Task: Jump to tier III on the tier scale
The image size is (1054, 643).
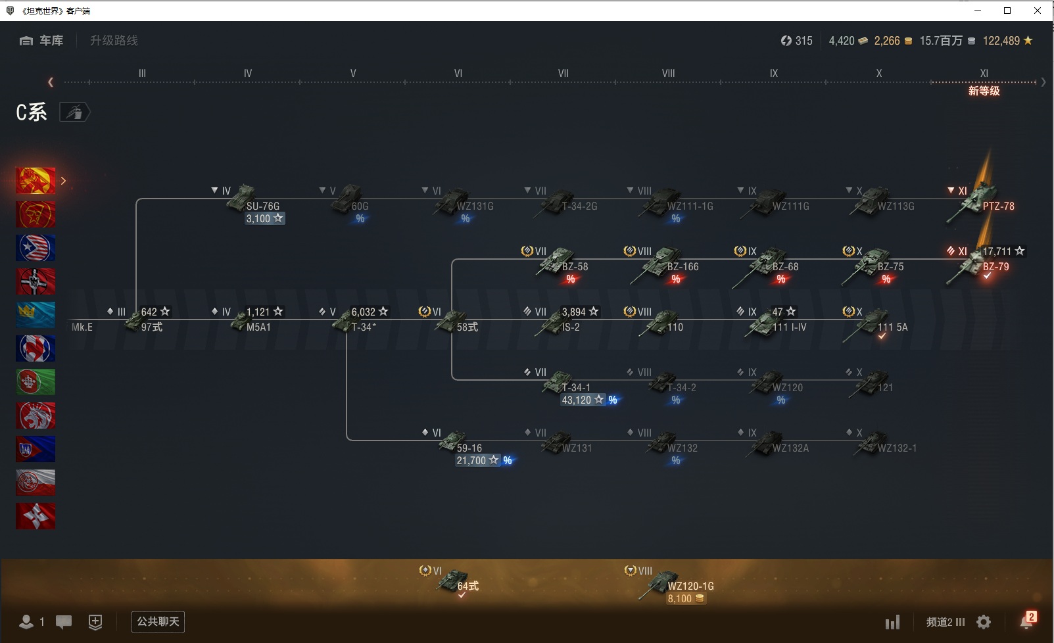Action: (x=142, y=74)
